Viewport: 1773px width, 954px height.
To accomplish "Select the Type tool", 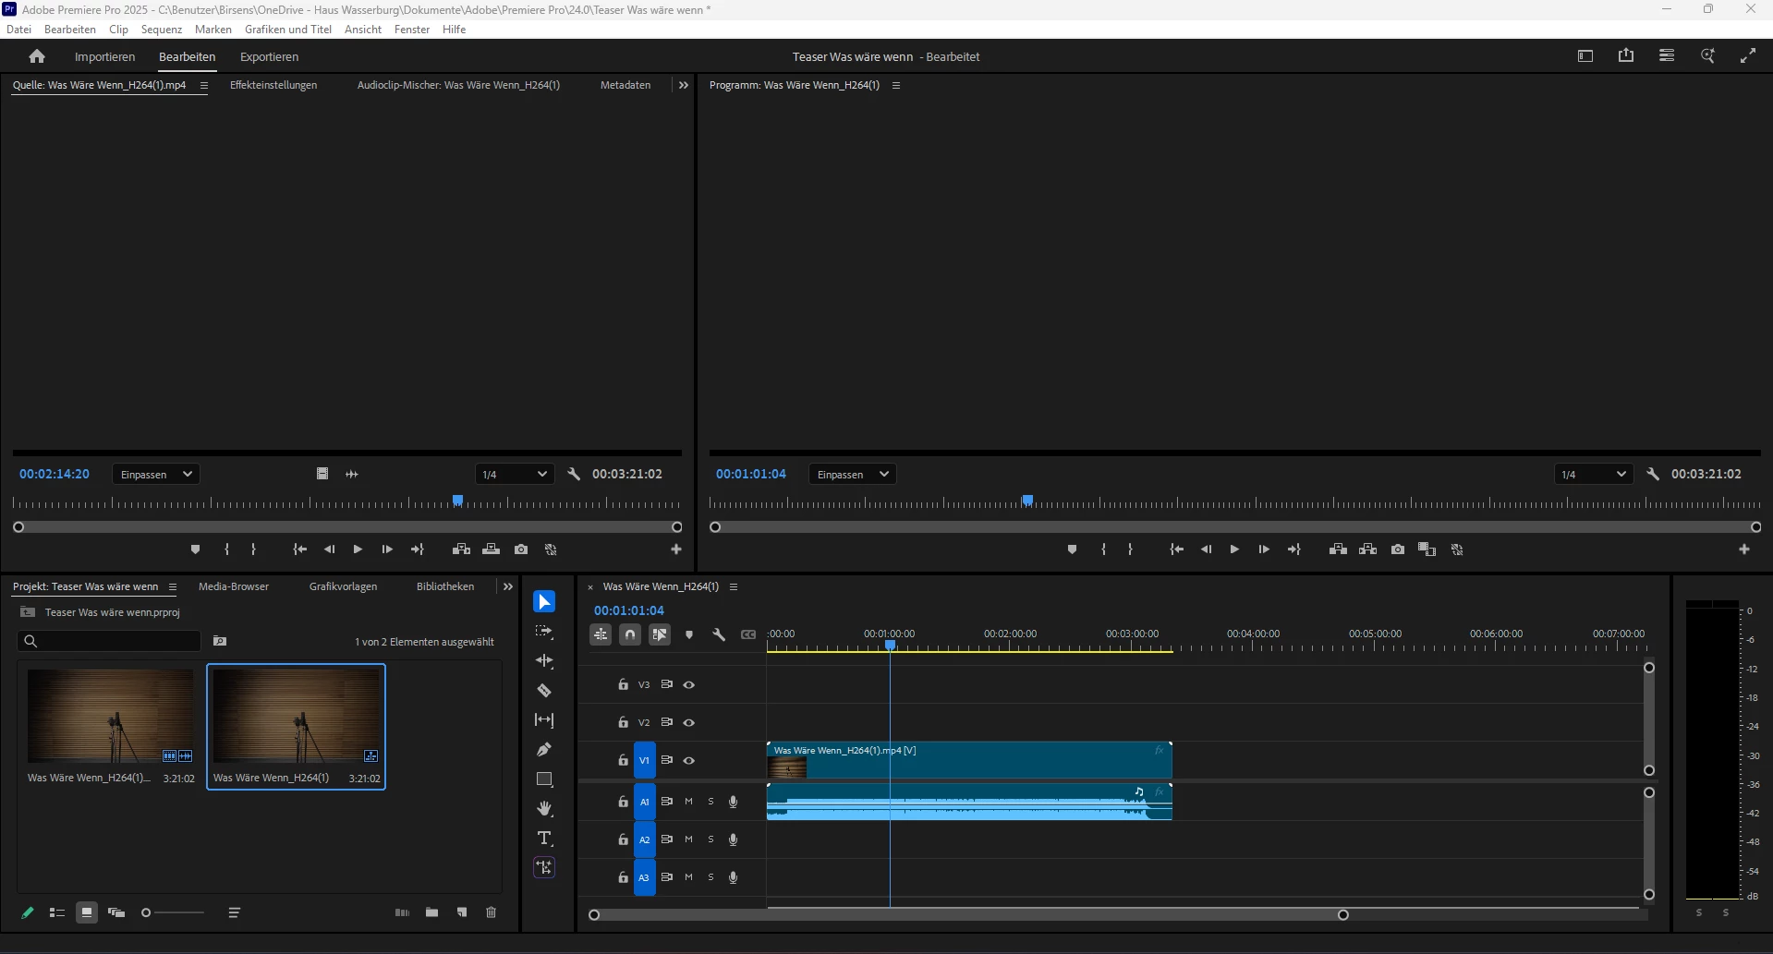I will (x=544, y=839).
